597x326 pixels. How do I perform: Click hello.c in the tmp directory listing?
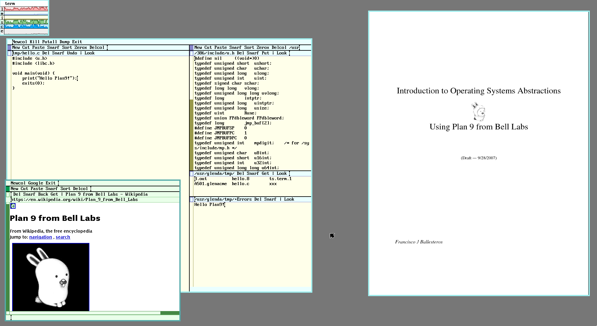click(240, 184)
